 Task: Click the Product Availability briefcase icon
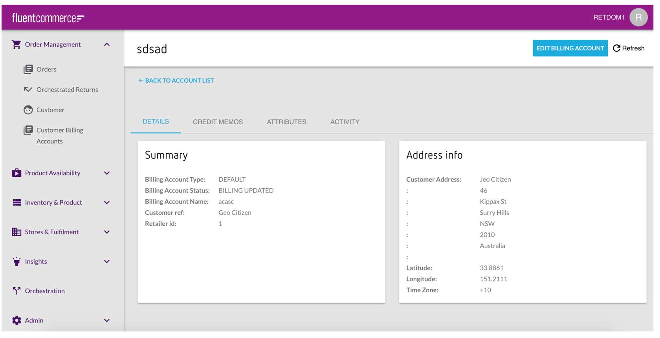tap(16, 173)
